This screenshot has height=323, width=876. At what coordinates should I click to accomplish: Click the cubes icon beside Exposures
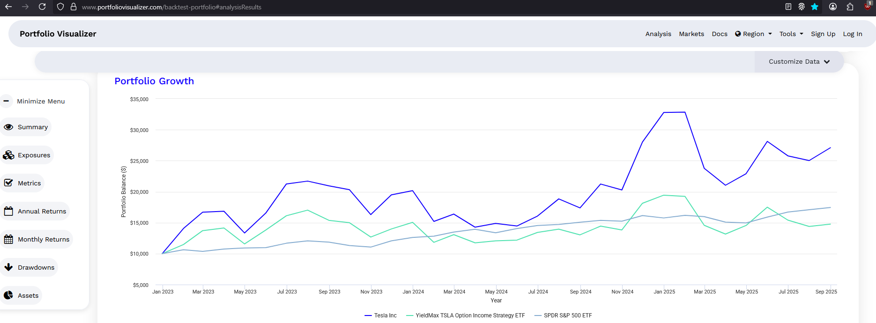coord(8,155)
